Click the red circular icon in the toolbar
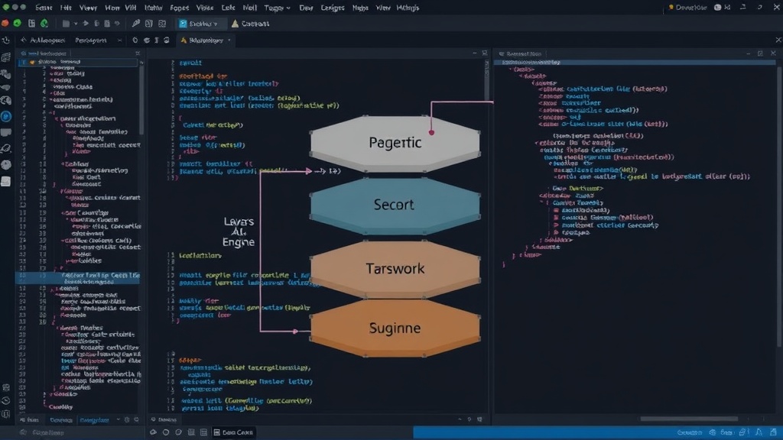 (5, 24)
